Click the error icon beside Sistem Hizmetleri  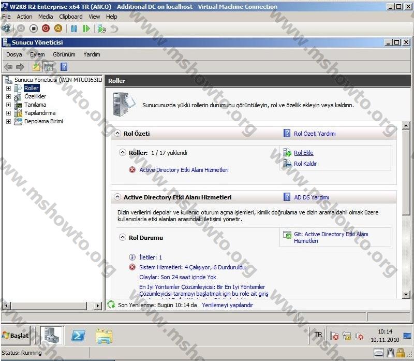pyautogui.click(x=132, y=267)
